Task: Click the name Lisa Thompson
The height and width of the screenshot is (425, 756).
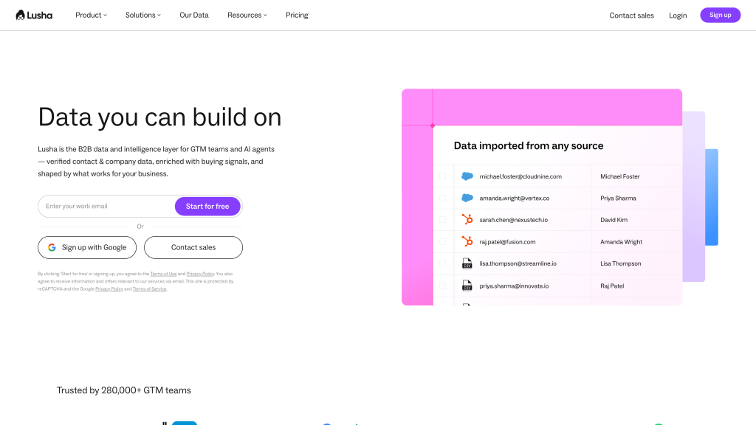Action: point(620,263)
